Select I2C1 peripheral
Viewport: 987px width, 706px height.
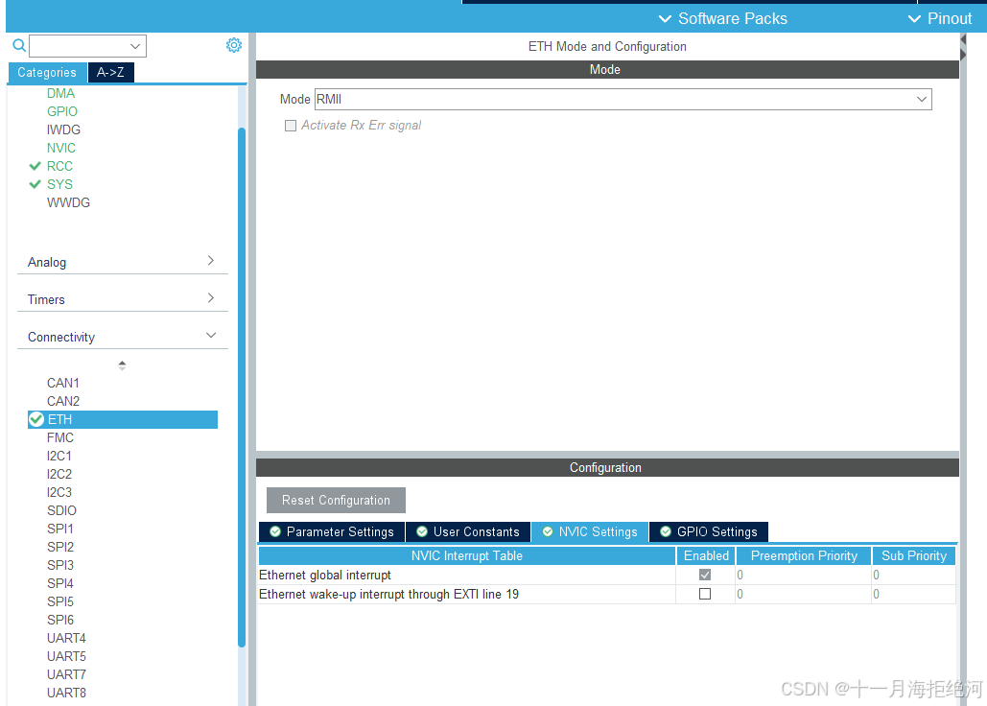59,456
